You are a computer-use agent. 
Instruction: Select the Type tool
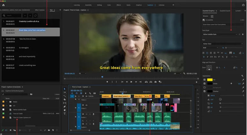pyautogui.click(x=65, y=114)
